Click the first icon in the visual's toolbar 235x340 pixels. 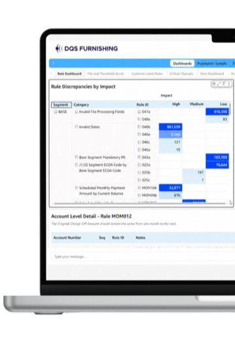pos(214,84)
